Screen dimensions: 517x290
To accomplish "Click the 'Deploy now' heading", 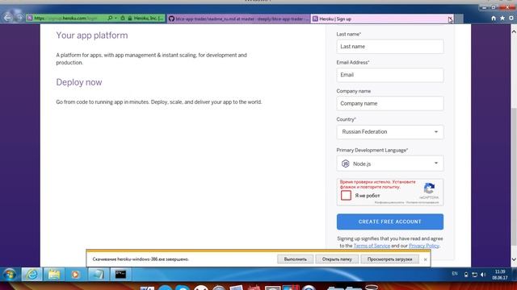I will click(79, 82).
